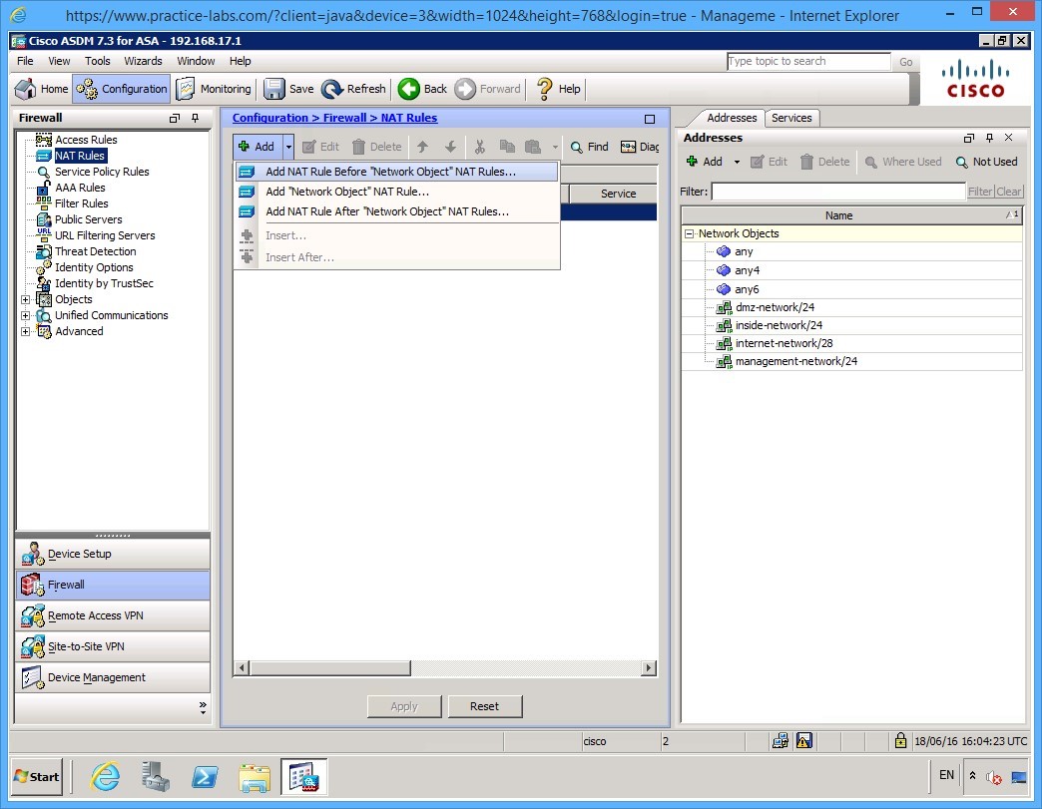Open Monitoring mode from the toolbar
This screenshot has width=1042, height=809.
click(213, 88)
